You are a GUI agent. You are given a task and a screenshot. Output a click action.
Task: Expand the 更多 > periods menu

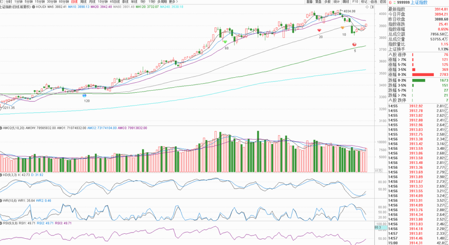click(x=173, y=2)
